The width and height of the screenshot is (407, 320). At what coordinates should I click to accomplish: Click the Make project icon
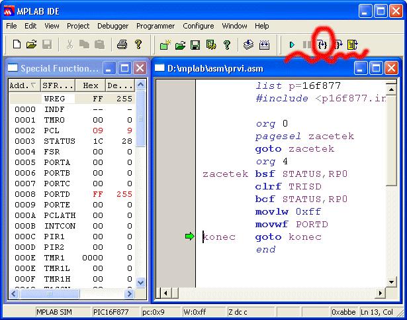[x=248, y=44]
